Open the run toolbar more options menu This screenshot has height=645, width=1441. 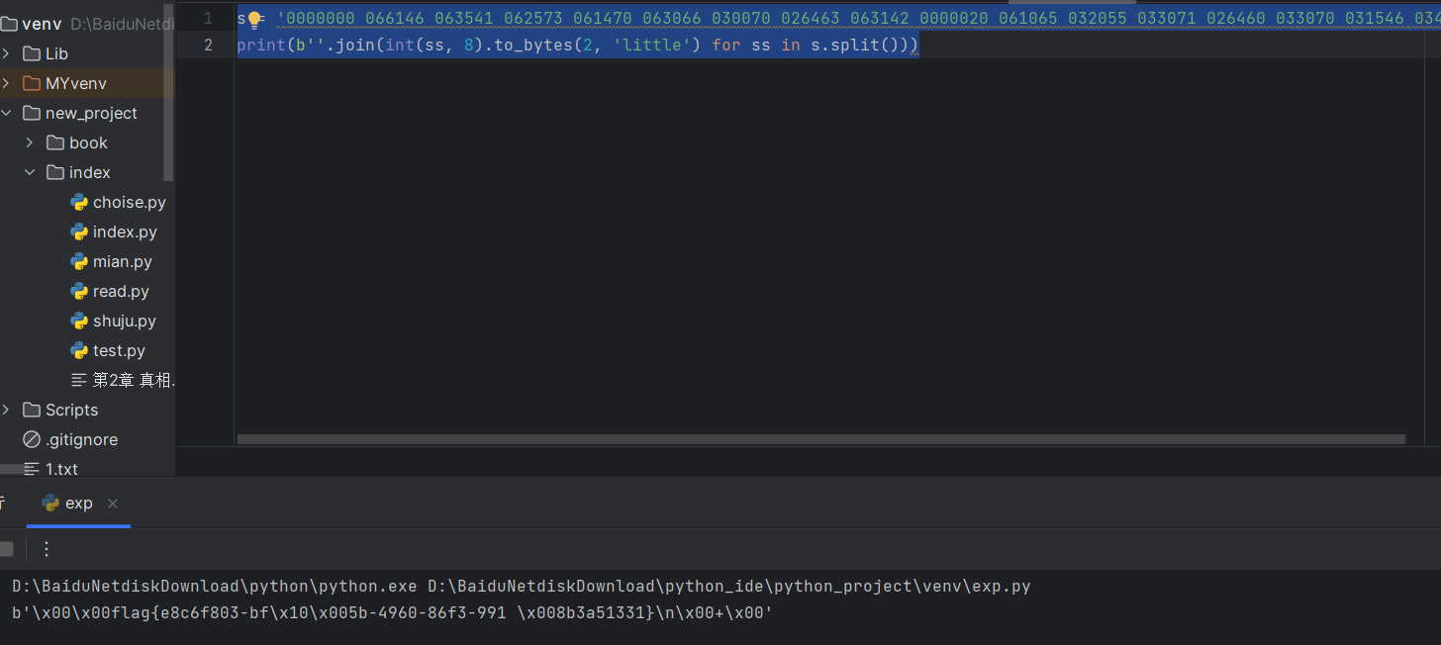(47, 549)
